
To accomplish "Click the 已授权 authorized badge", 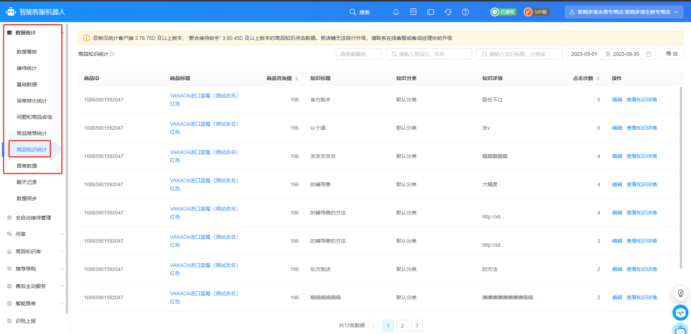I will [x=503, y=12].
